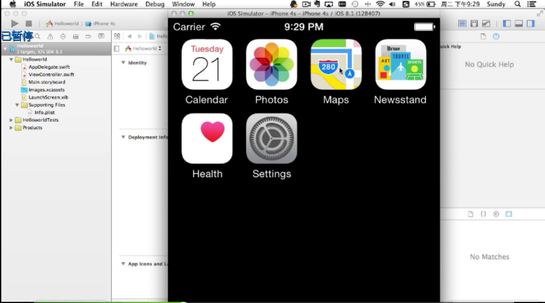Collapse the Supporting Files group

pos(17,105)
